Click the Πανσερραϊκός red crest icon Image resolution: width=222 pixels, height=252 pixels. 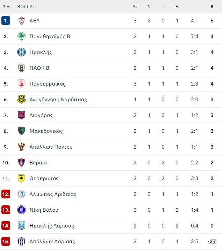pyautogui.click(x=21, y=84)
